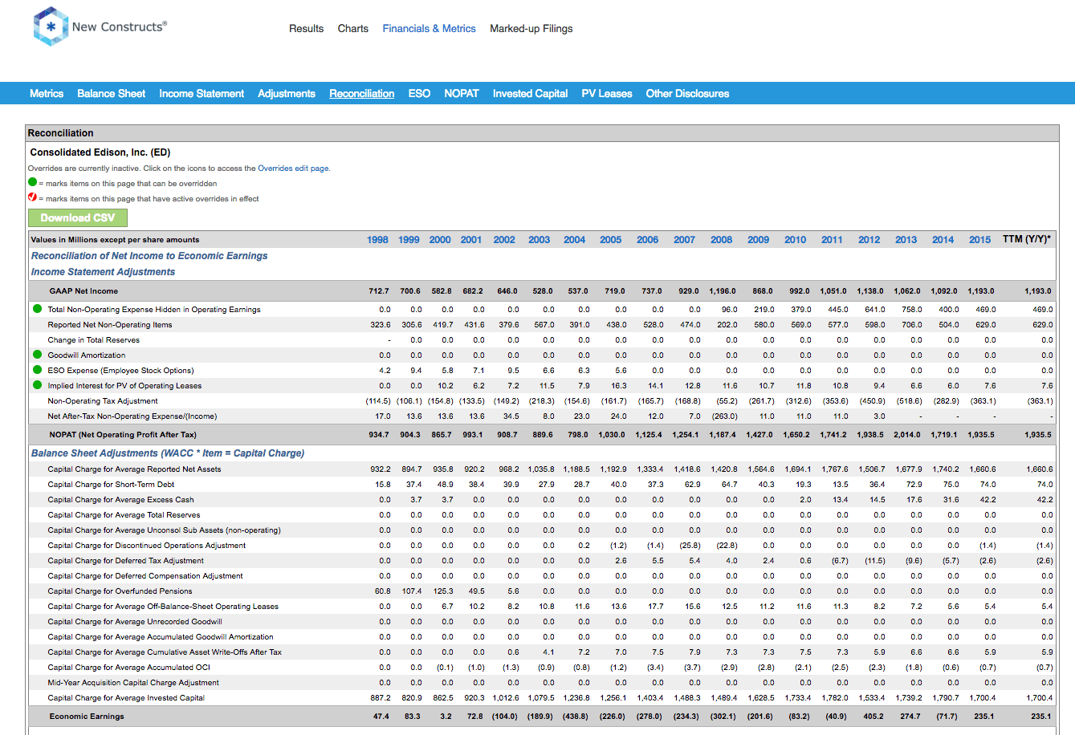1075x735 pixels.
Task: Click the 2003 year column header
Action: pyautogui.click(x=540, y=239)
